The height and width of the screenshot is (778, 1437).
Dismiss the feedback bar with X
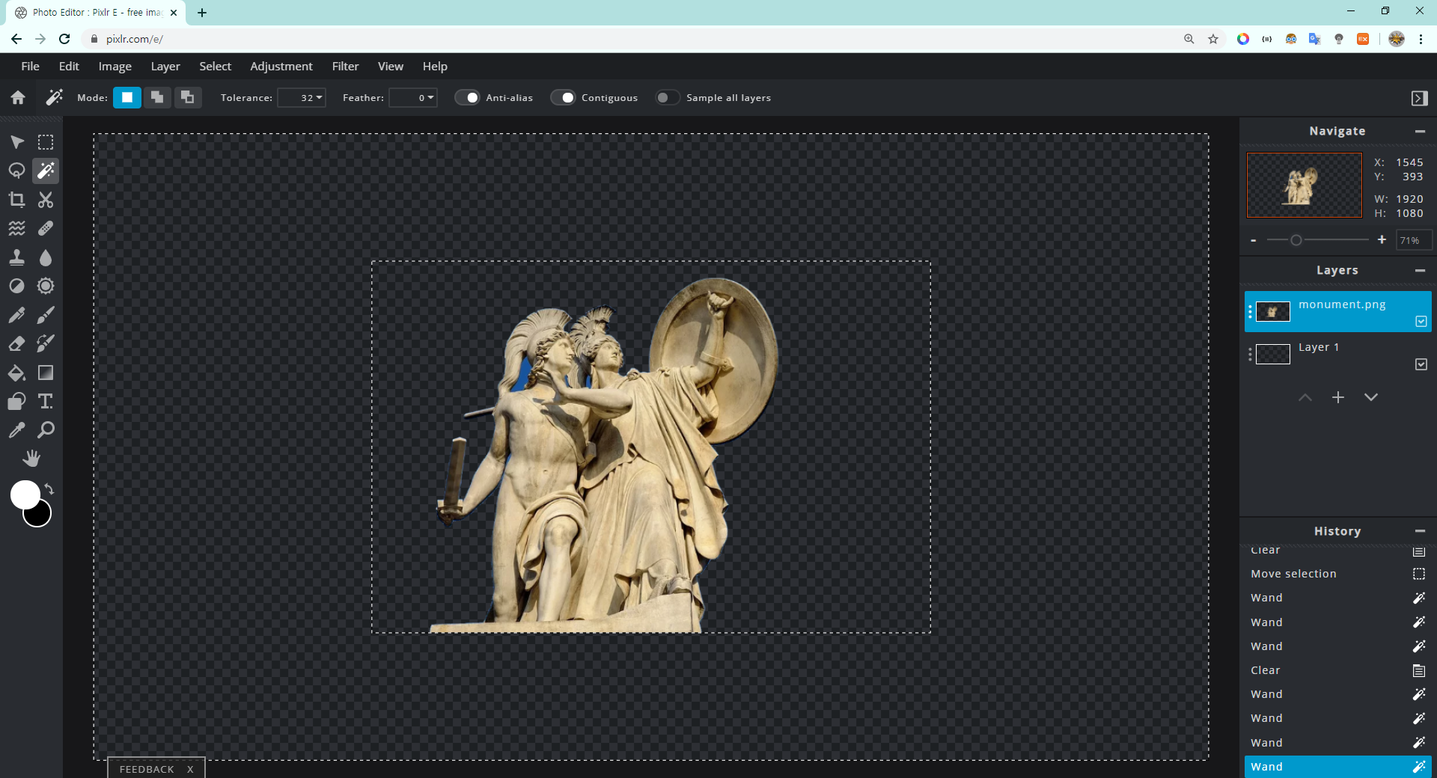tap(191, 769)
